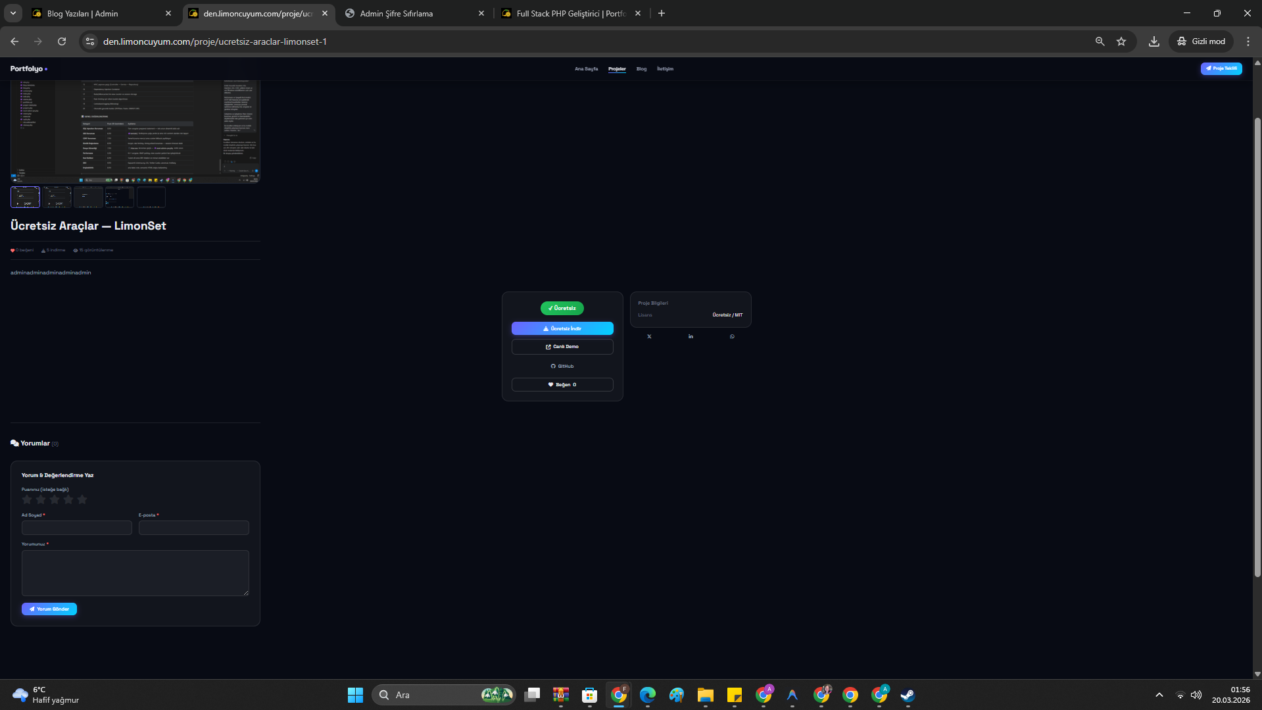Open Chrome three-dot menu
This screenshot has width=1262, height=710.
[1248, 41]
